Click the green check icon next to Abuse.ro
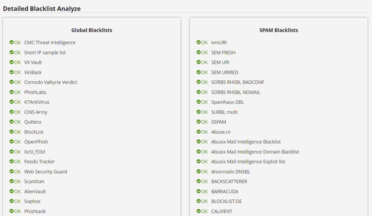This screenshot has height=216, width=372. (199, 132)
